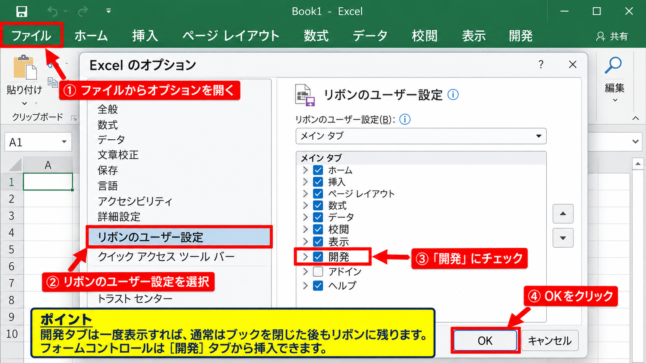Switch to the ページ レイアウト tab

coord(231,36)
